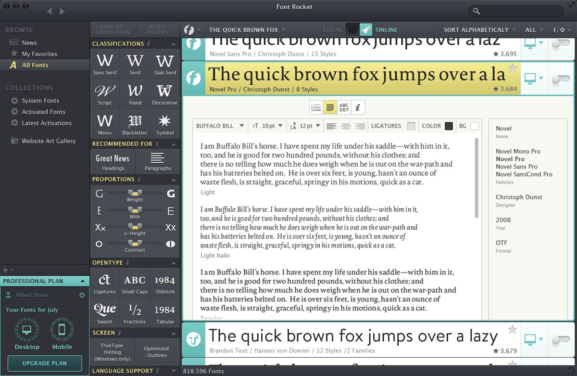Screen dimensions: 577x376
Task: Click the search field
Action: (x=517, y=11)
